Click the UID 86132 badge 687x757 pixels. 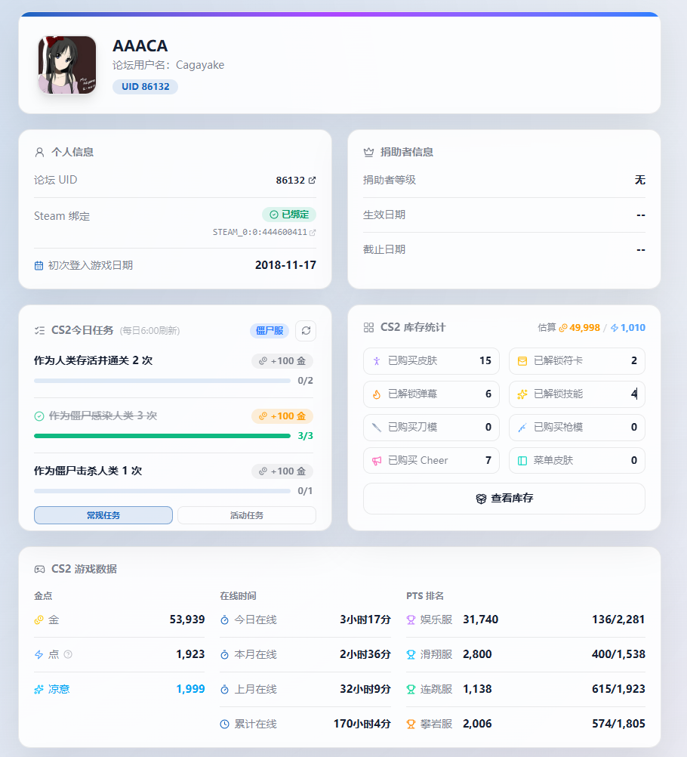pyautogui.click(x=145, y=87)
